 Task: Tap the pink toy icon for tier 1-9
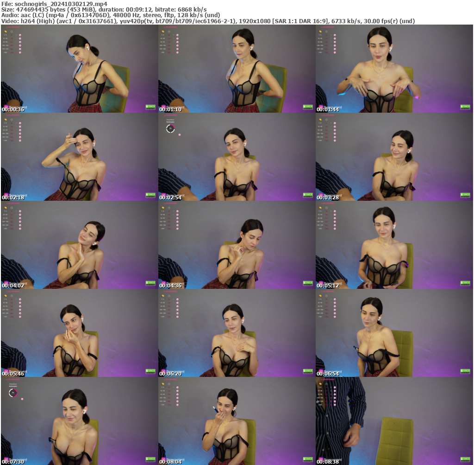tap(20, 35)
